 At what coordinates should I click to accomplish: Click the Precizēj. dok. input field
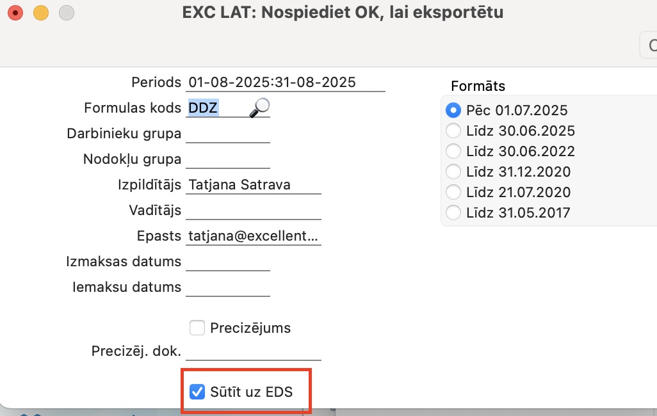click(x=253, y=351)
